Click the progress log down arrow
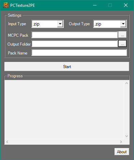134x160 pixels. click(126, 136)
